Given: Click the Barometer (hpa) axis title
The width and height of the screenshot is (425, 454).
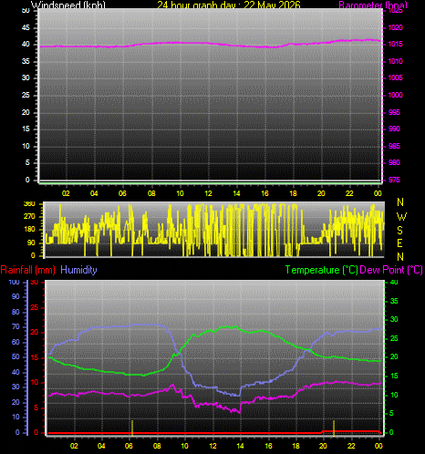Looking at the screenshot, I should point(373,5).
